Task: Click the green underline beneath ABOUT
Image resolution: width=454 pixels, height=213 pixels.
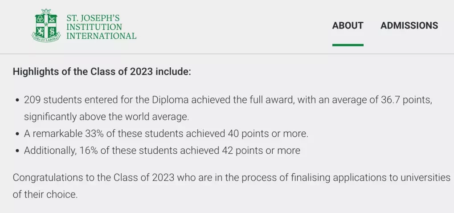Action: (348, 45)
